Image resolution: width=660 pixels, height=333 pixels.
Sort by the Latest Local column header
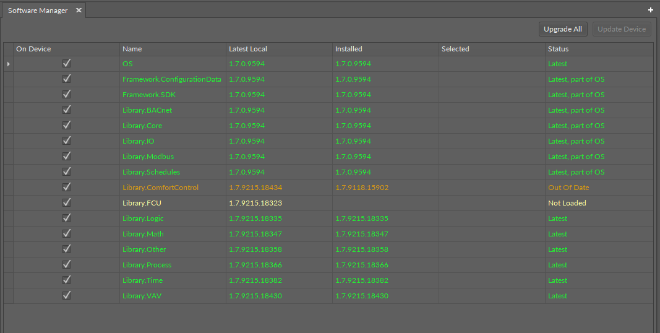(279, 49)
